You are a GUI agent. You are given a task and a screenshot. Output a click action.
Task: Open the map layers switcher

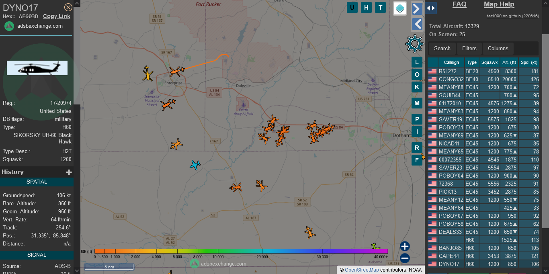[400, 8]
